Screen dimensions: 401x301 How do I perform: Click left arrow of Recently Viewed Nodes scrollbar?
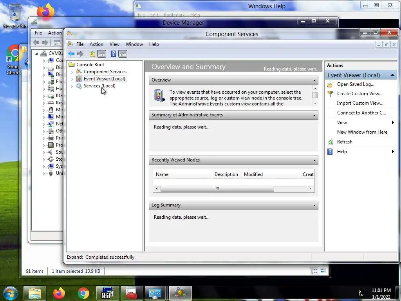[157, 189]
